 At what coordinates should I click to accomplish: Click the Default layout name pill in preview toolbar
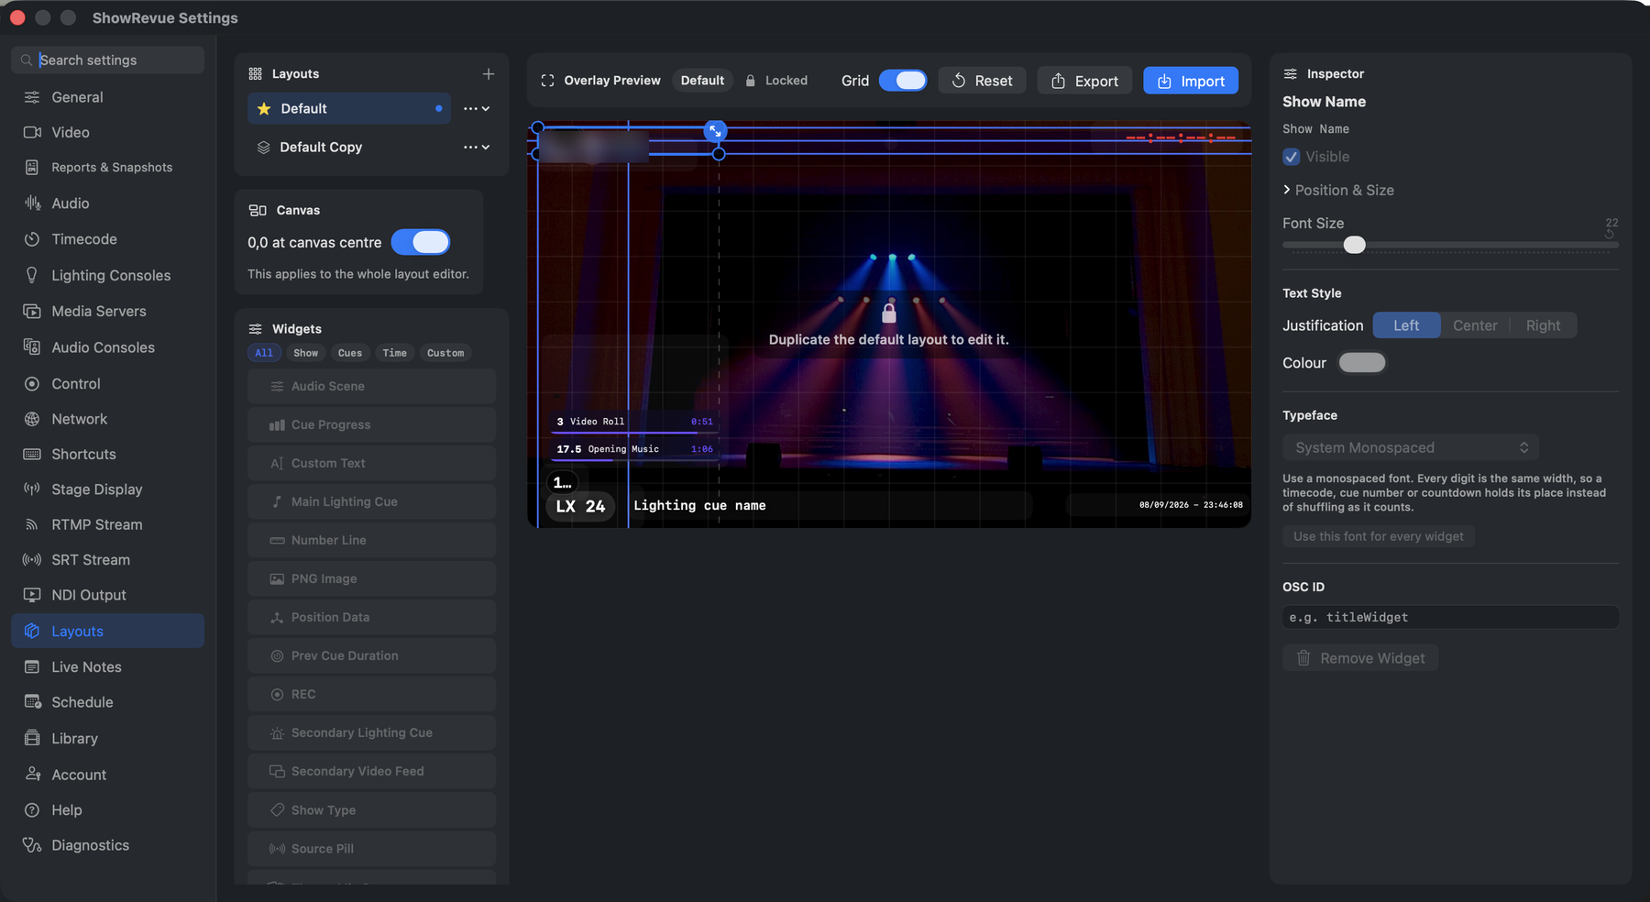pos(702,81)
